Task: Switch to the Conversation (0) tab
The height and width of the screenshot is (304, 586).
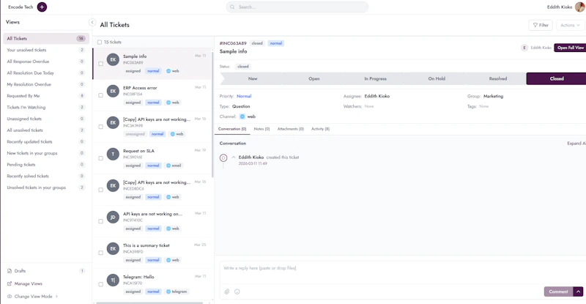Action: (232, 129)
